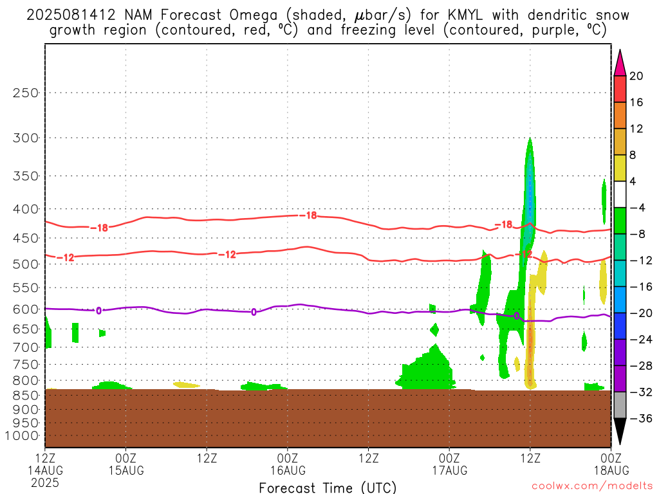Click the black bottom arrow of colorbar
This screenshot has width=659, height=494.
tap(620, 432)
